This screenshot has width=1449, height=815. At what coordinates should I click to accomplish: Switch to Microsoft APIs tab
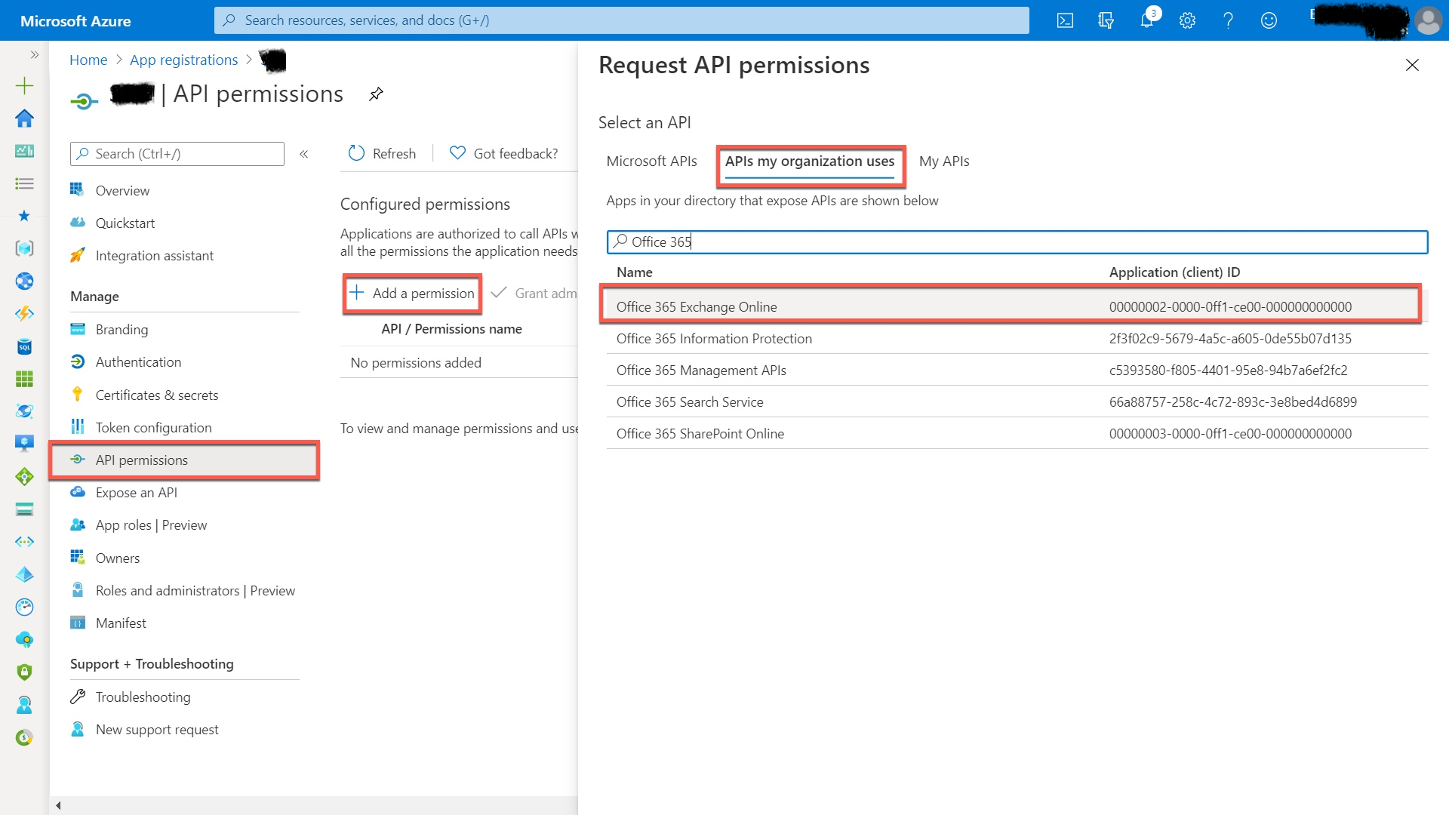point(651,161)
